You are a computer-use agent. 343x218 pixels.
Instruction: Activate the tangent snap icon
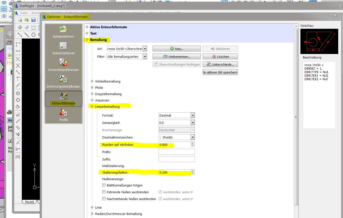18,106
